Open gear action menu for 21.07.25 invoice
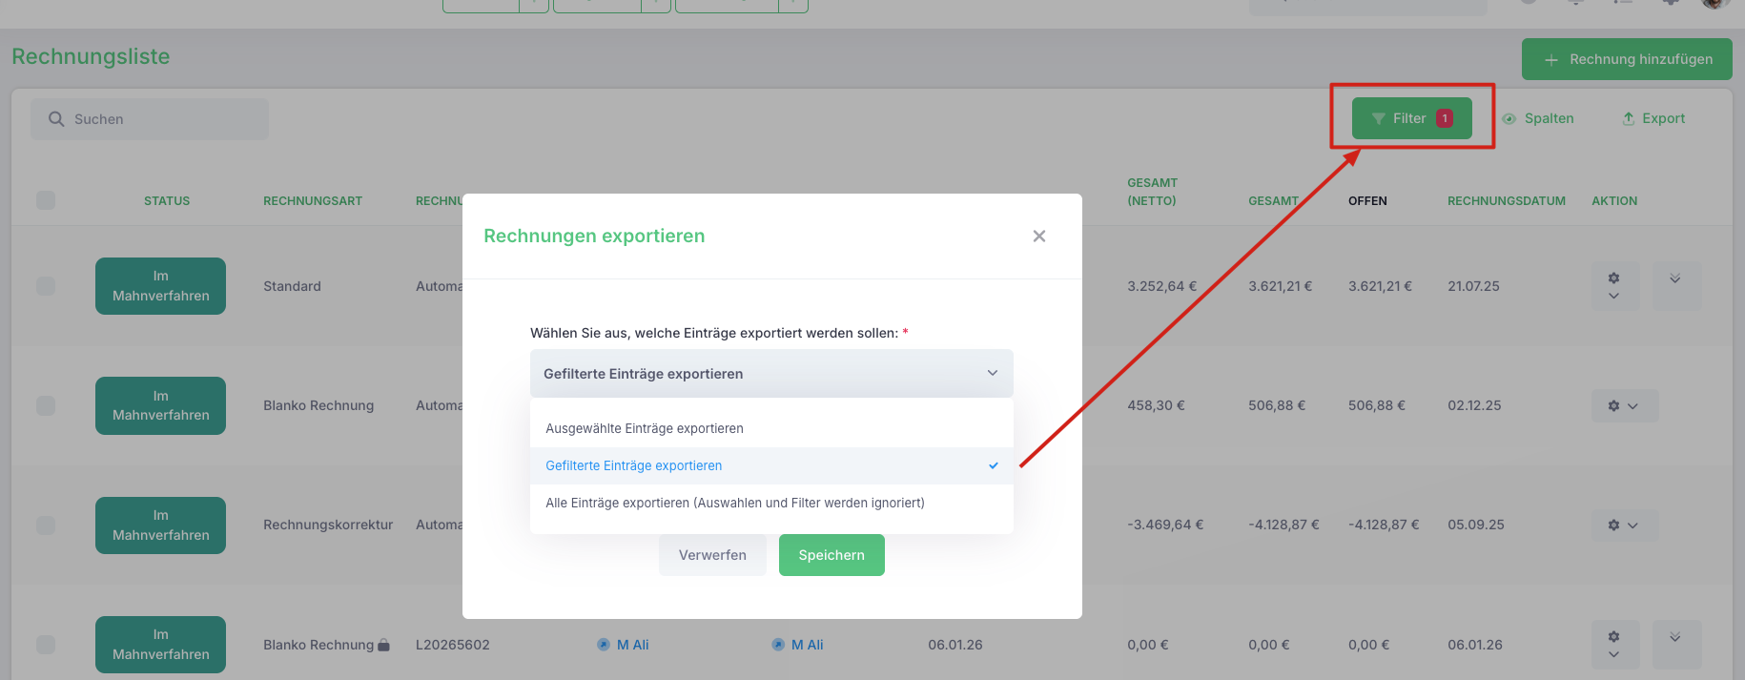 [1614, 286]
